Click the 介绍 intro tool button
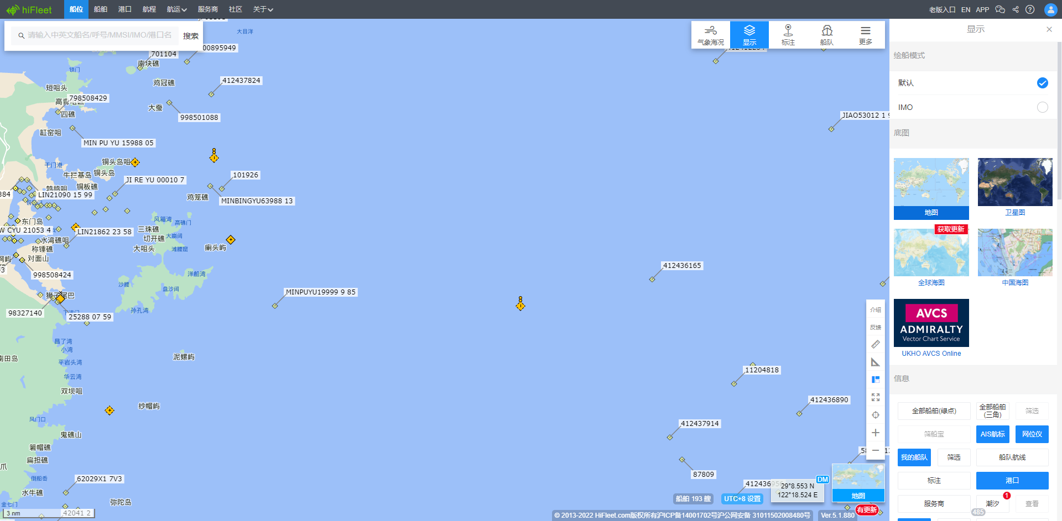Viewport: 1062px width, 521px height. tap(876, 309)
